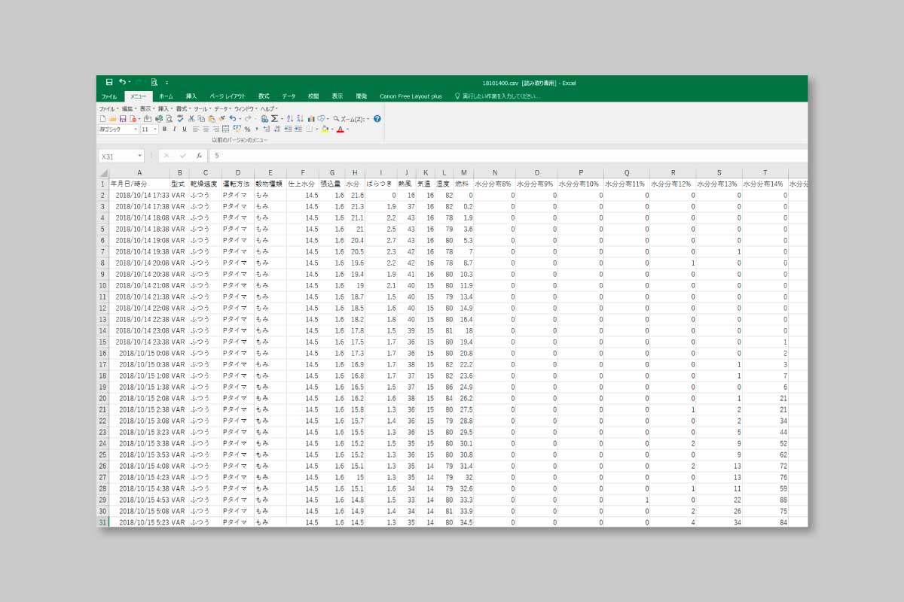Toggle Italic formatting
The height and width of the screenshot is (602, 904).
click(x=174, y=129)
